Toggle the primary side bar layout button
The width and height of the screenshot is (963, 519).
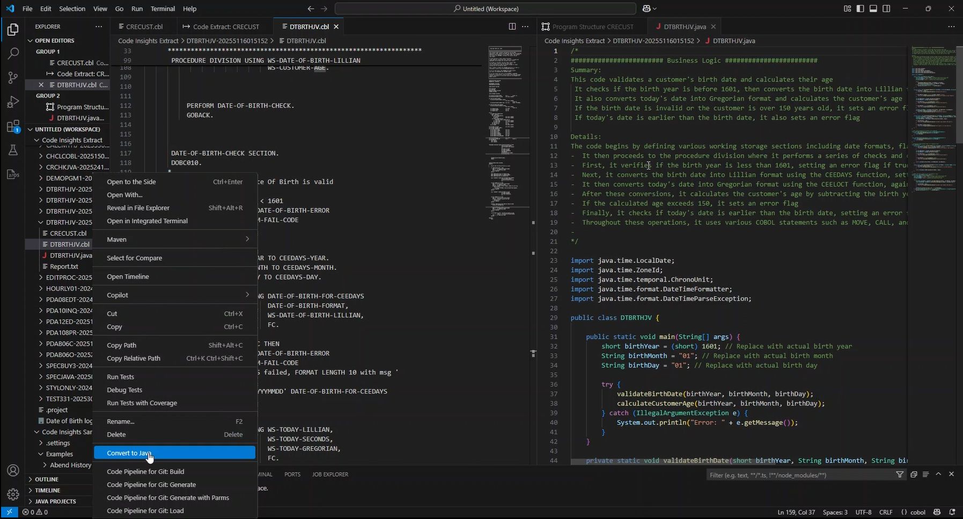coord(860,9)
